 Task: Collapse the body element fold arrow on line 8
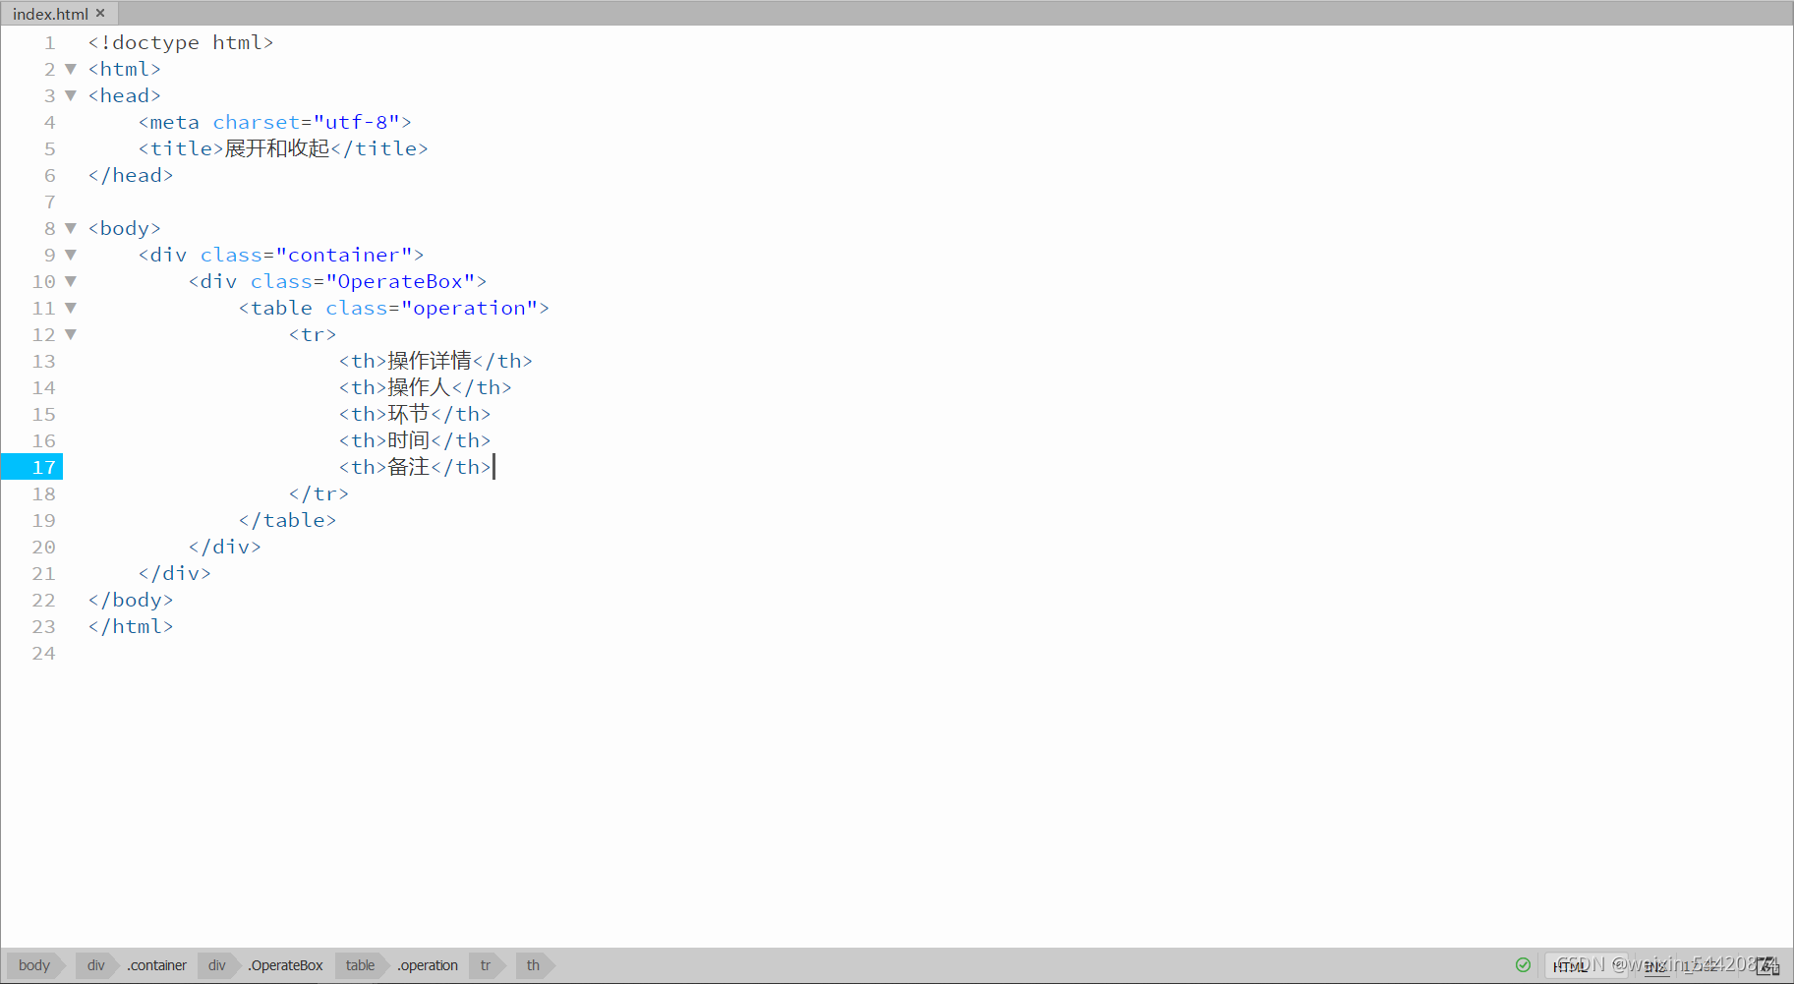71,228
